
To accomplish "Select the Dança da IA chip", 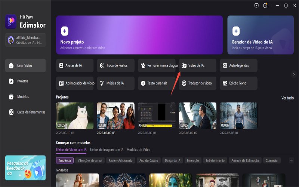I will click(x=173, y=160).
